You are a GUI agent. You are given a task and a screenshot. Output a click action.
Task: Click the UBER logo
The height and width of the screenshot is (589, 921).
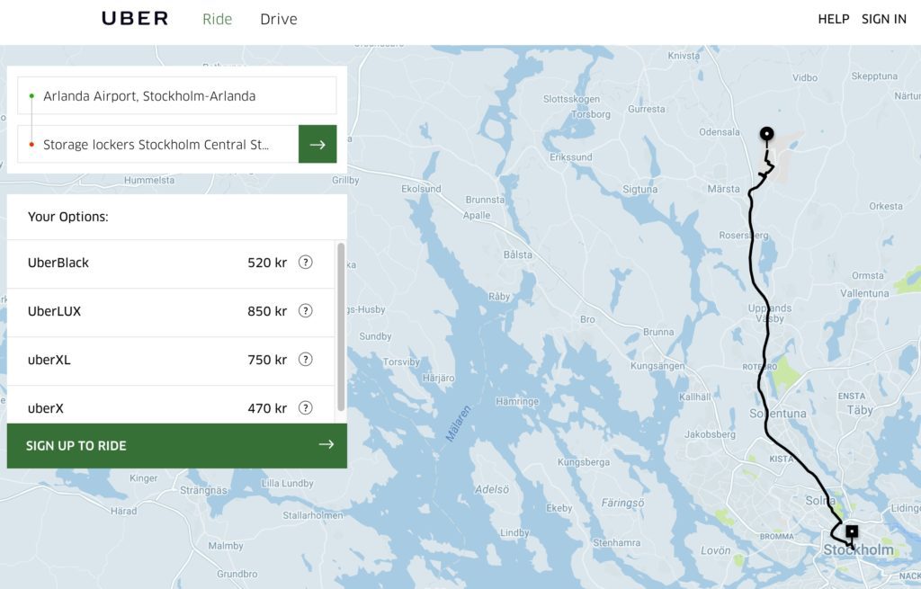click(x=135, y=19)
